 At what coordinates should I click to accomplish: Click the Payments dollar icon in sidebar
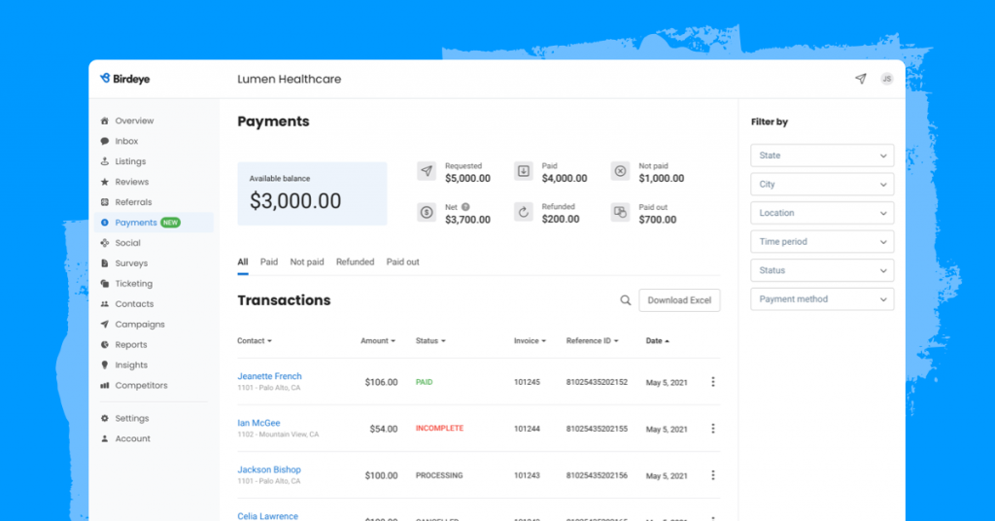(x=105, y=223)
